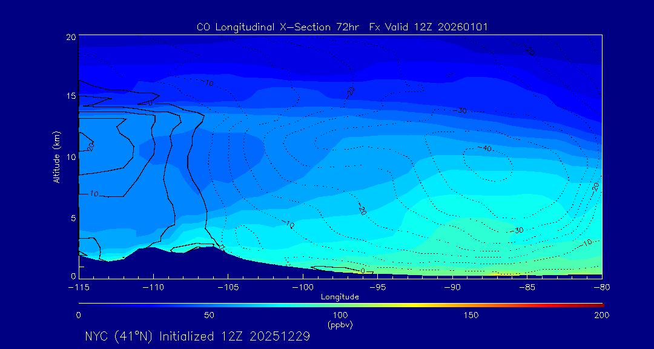Click the longitude tick label "-90"
This screenshot has height=349, width=654.
point(452,288)
